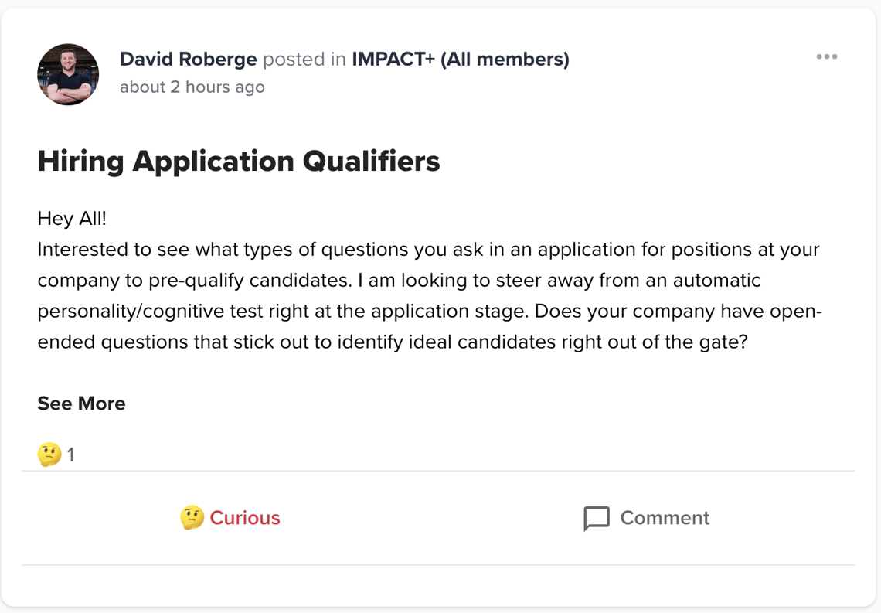Screen dimensions: 881x613
Task: Click David Roberge's profile photo
Action: pyautogui.click(x=68, y=74)
